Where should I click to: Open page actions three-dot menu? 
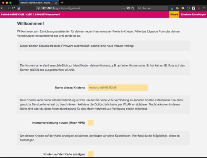[x=124, y=8]
